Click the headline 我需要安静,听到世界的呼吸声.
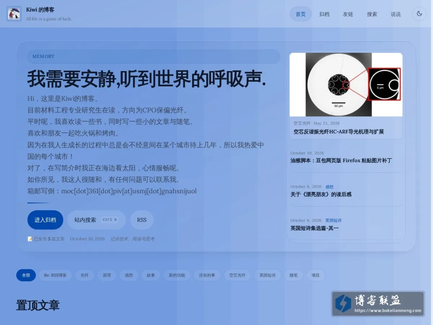 147,79
